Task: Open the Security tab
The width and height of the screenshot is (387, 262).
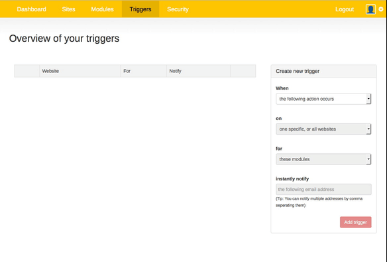Action: coord(178,9)
